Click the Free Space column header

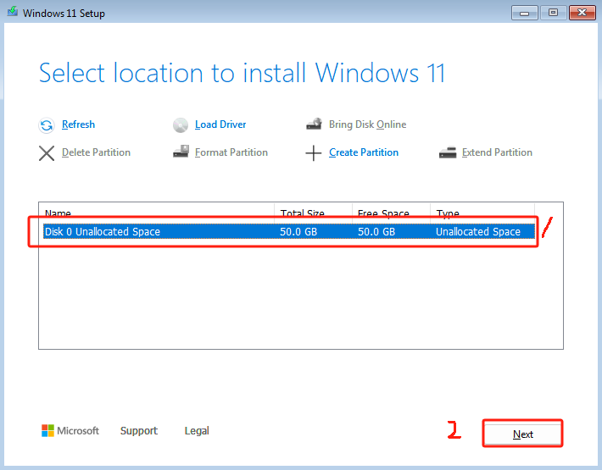(x=391, y=213)
